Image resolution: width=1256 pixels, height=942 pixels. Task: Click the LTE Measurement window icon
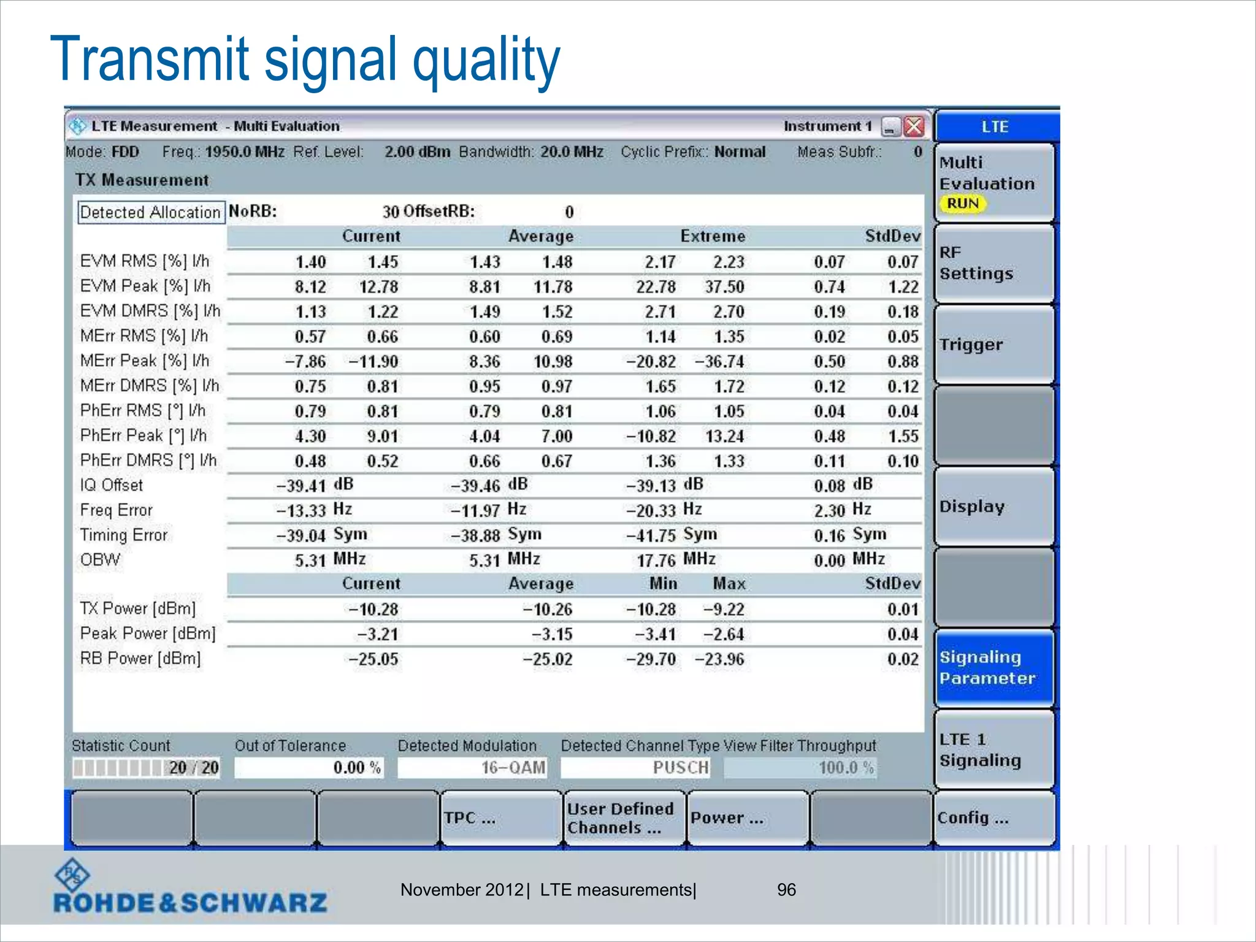point(78,126)
